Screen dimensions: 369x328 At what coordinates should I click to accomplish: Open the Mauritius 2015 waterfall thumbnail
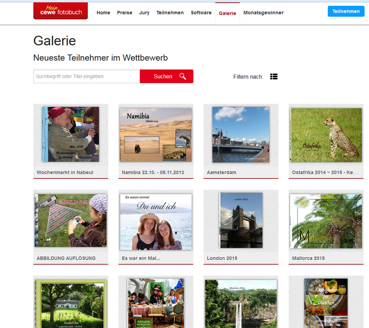pyautogui.click(x=241, y=304)
